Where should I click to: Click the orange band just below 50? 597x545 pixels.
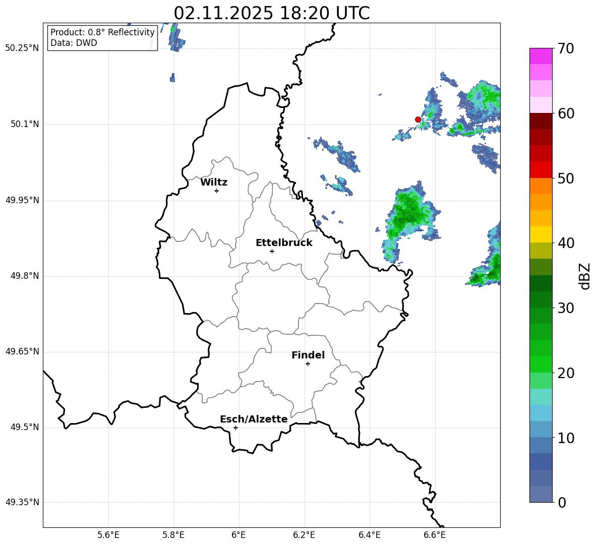pyautogui.click(x=541, y=186)
